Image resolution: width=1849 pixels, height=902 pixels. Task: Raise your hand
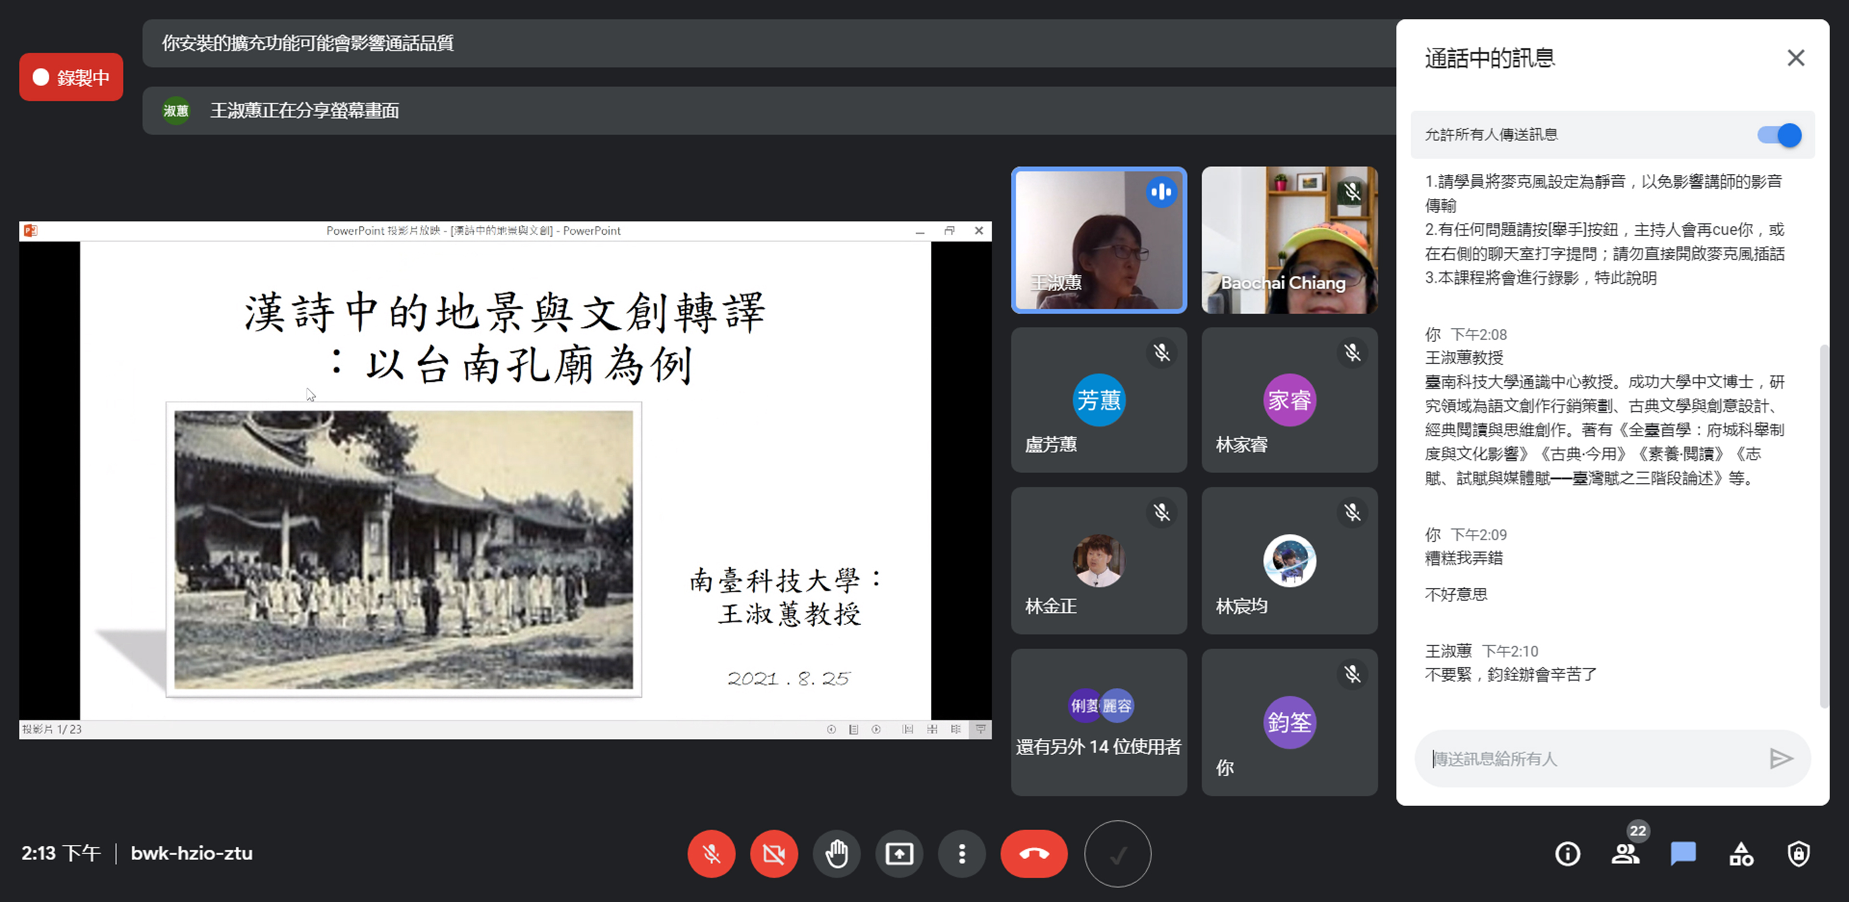pyautogui.click(x=836, y=854)
